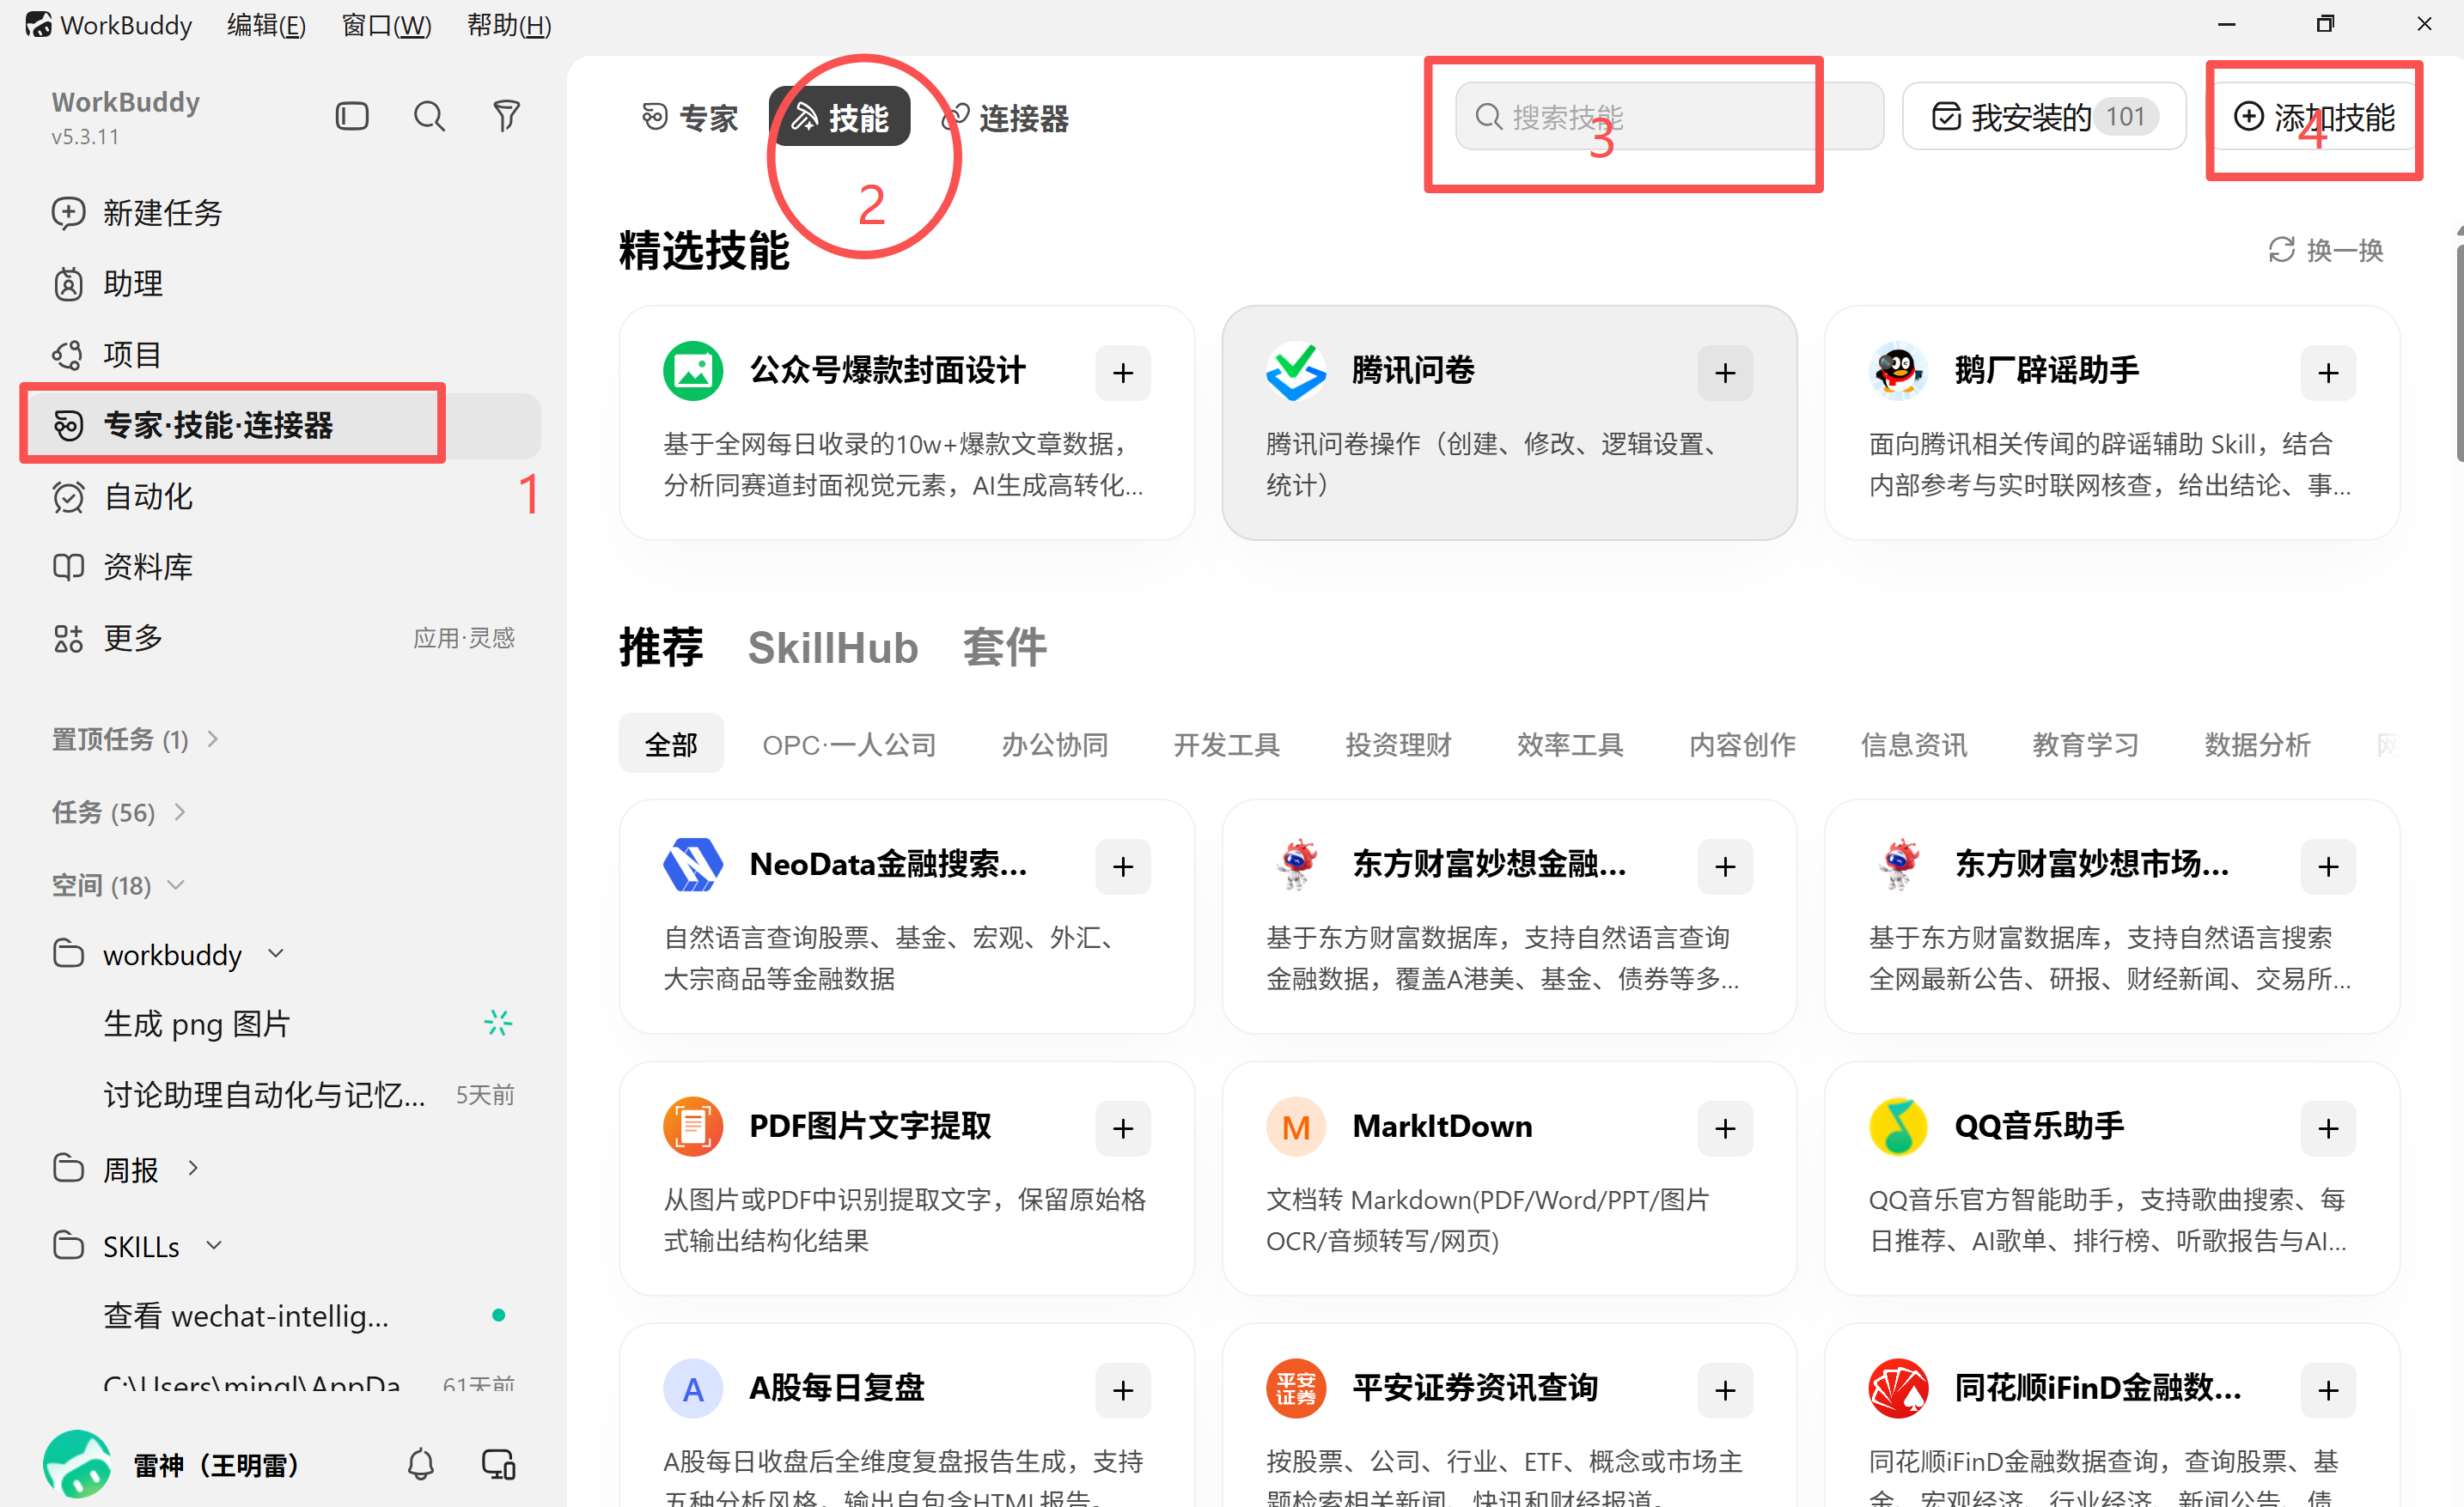
Task: Switch to the 专家 tab
Action: (689, 118)
